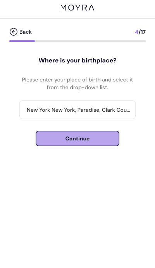Click the MOYRA logo in the header
The image size is (155, 268).
coord(77,8)
